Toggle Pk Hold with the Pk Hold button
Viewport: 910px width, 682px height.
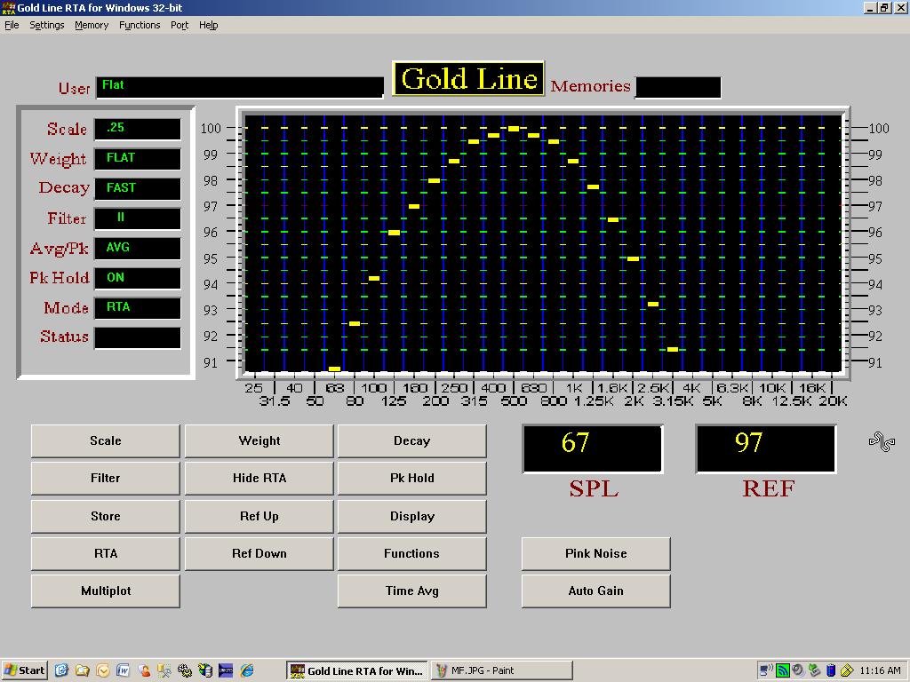click(411, 478)
